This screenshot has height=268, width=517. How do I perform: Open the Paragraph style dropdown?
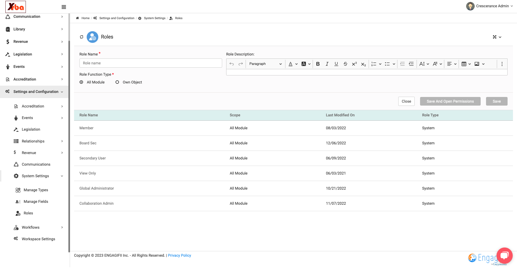point(266,64)
